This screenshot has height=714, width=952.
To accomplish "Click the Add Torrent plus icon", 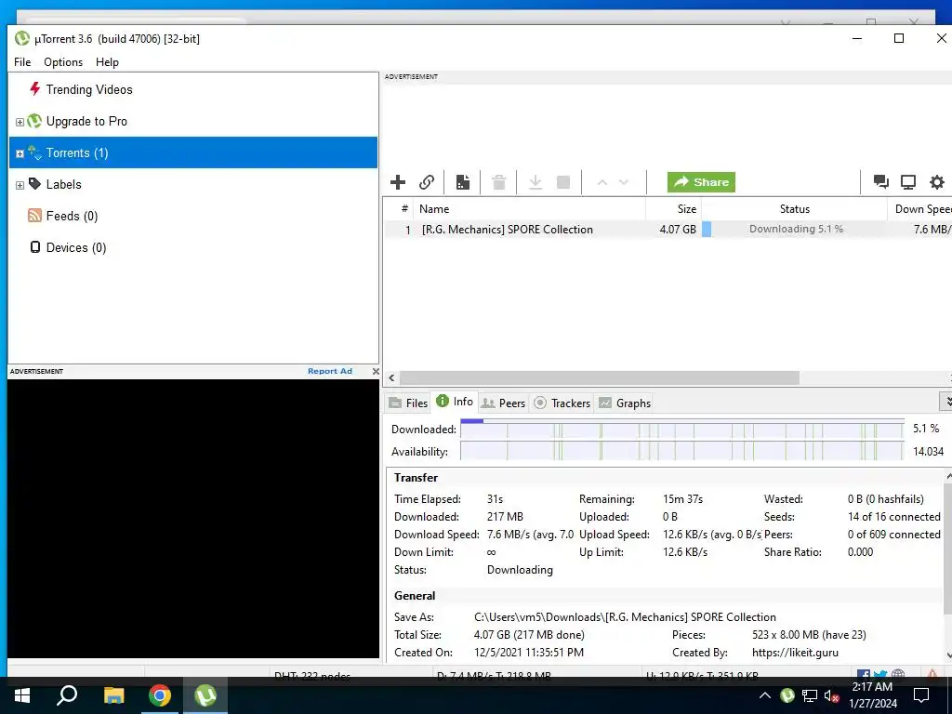I will coord(398,182).
